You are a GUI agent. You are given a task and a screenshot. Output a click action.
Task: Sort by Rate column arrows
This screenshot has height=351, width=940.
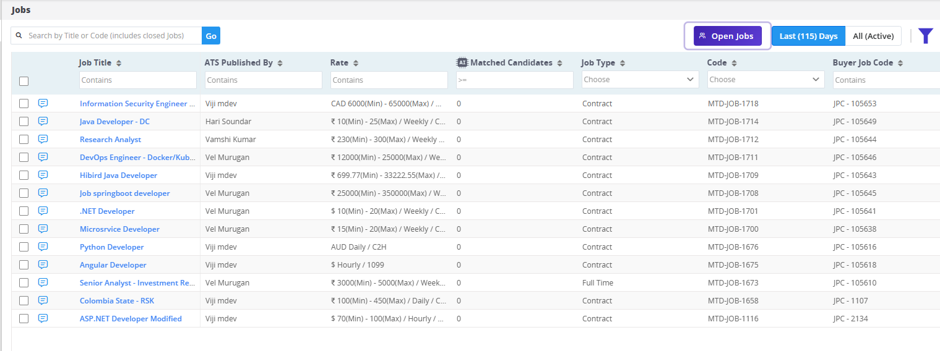355,63
